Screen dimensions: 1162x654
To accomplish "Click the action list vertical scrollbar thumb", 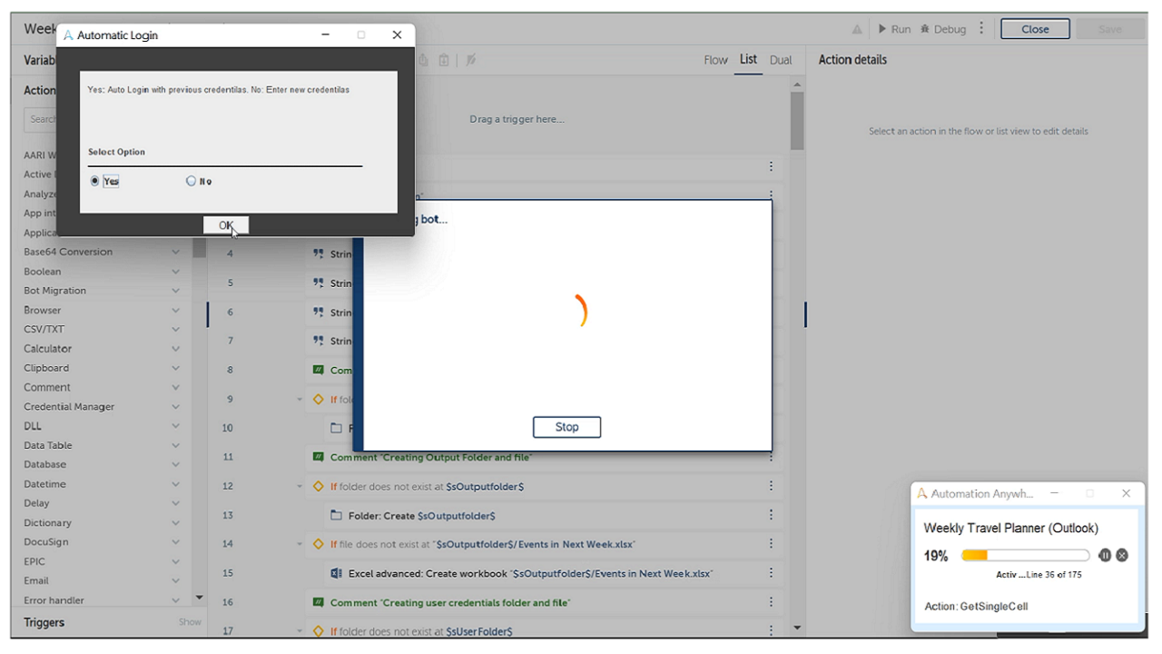I will [x=797, y=121].
